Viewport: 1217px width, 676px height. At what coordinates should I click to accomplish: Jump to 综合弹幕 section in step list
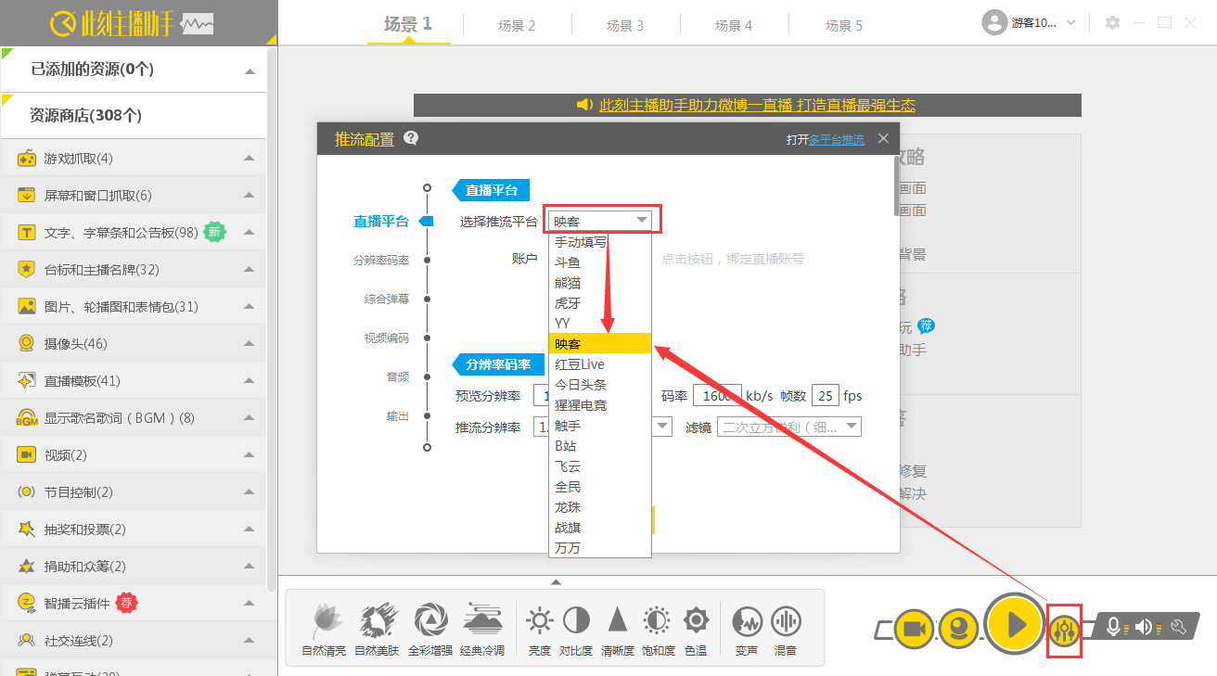[x=386, y=300]
